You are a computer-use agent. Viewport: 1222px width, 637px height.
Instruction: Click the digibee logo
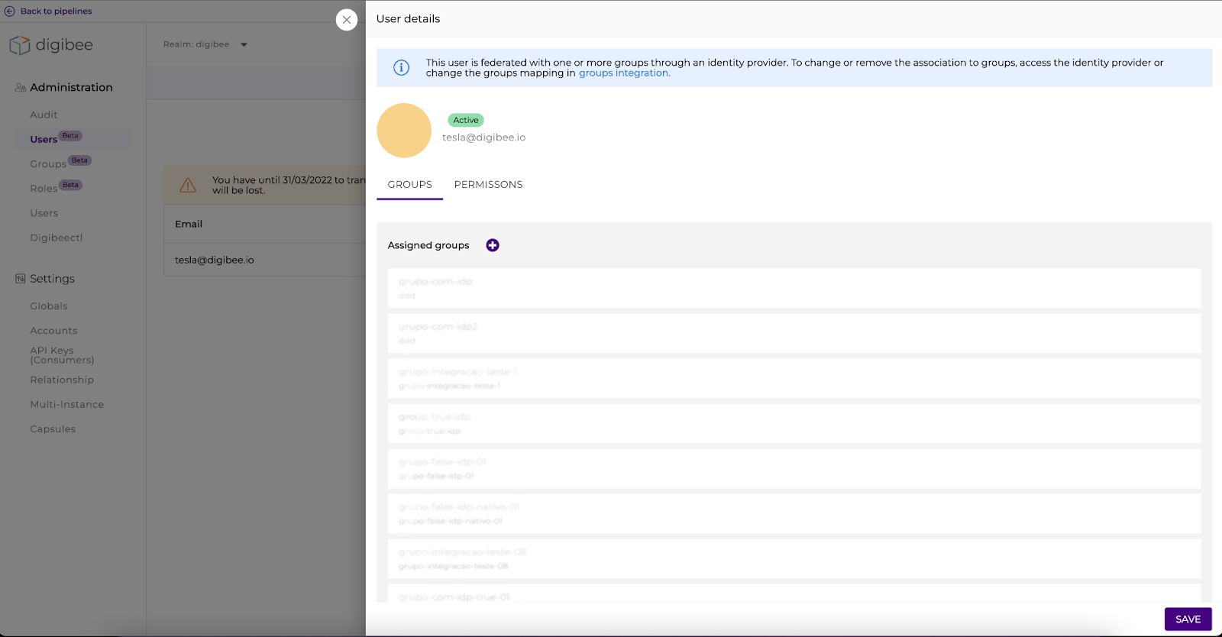tap(51, 45)
